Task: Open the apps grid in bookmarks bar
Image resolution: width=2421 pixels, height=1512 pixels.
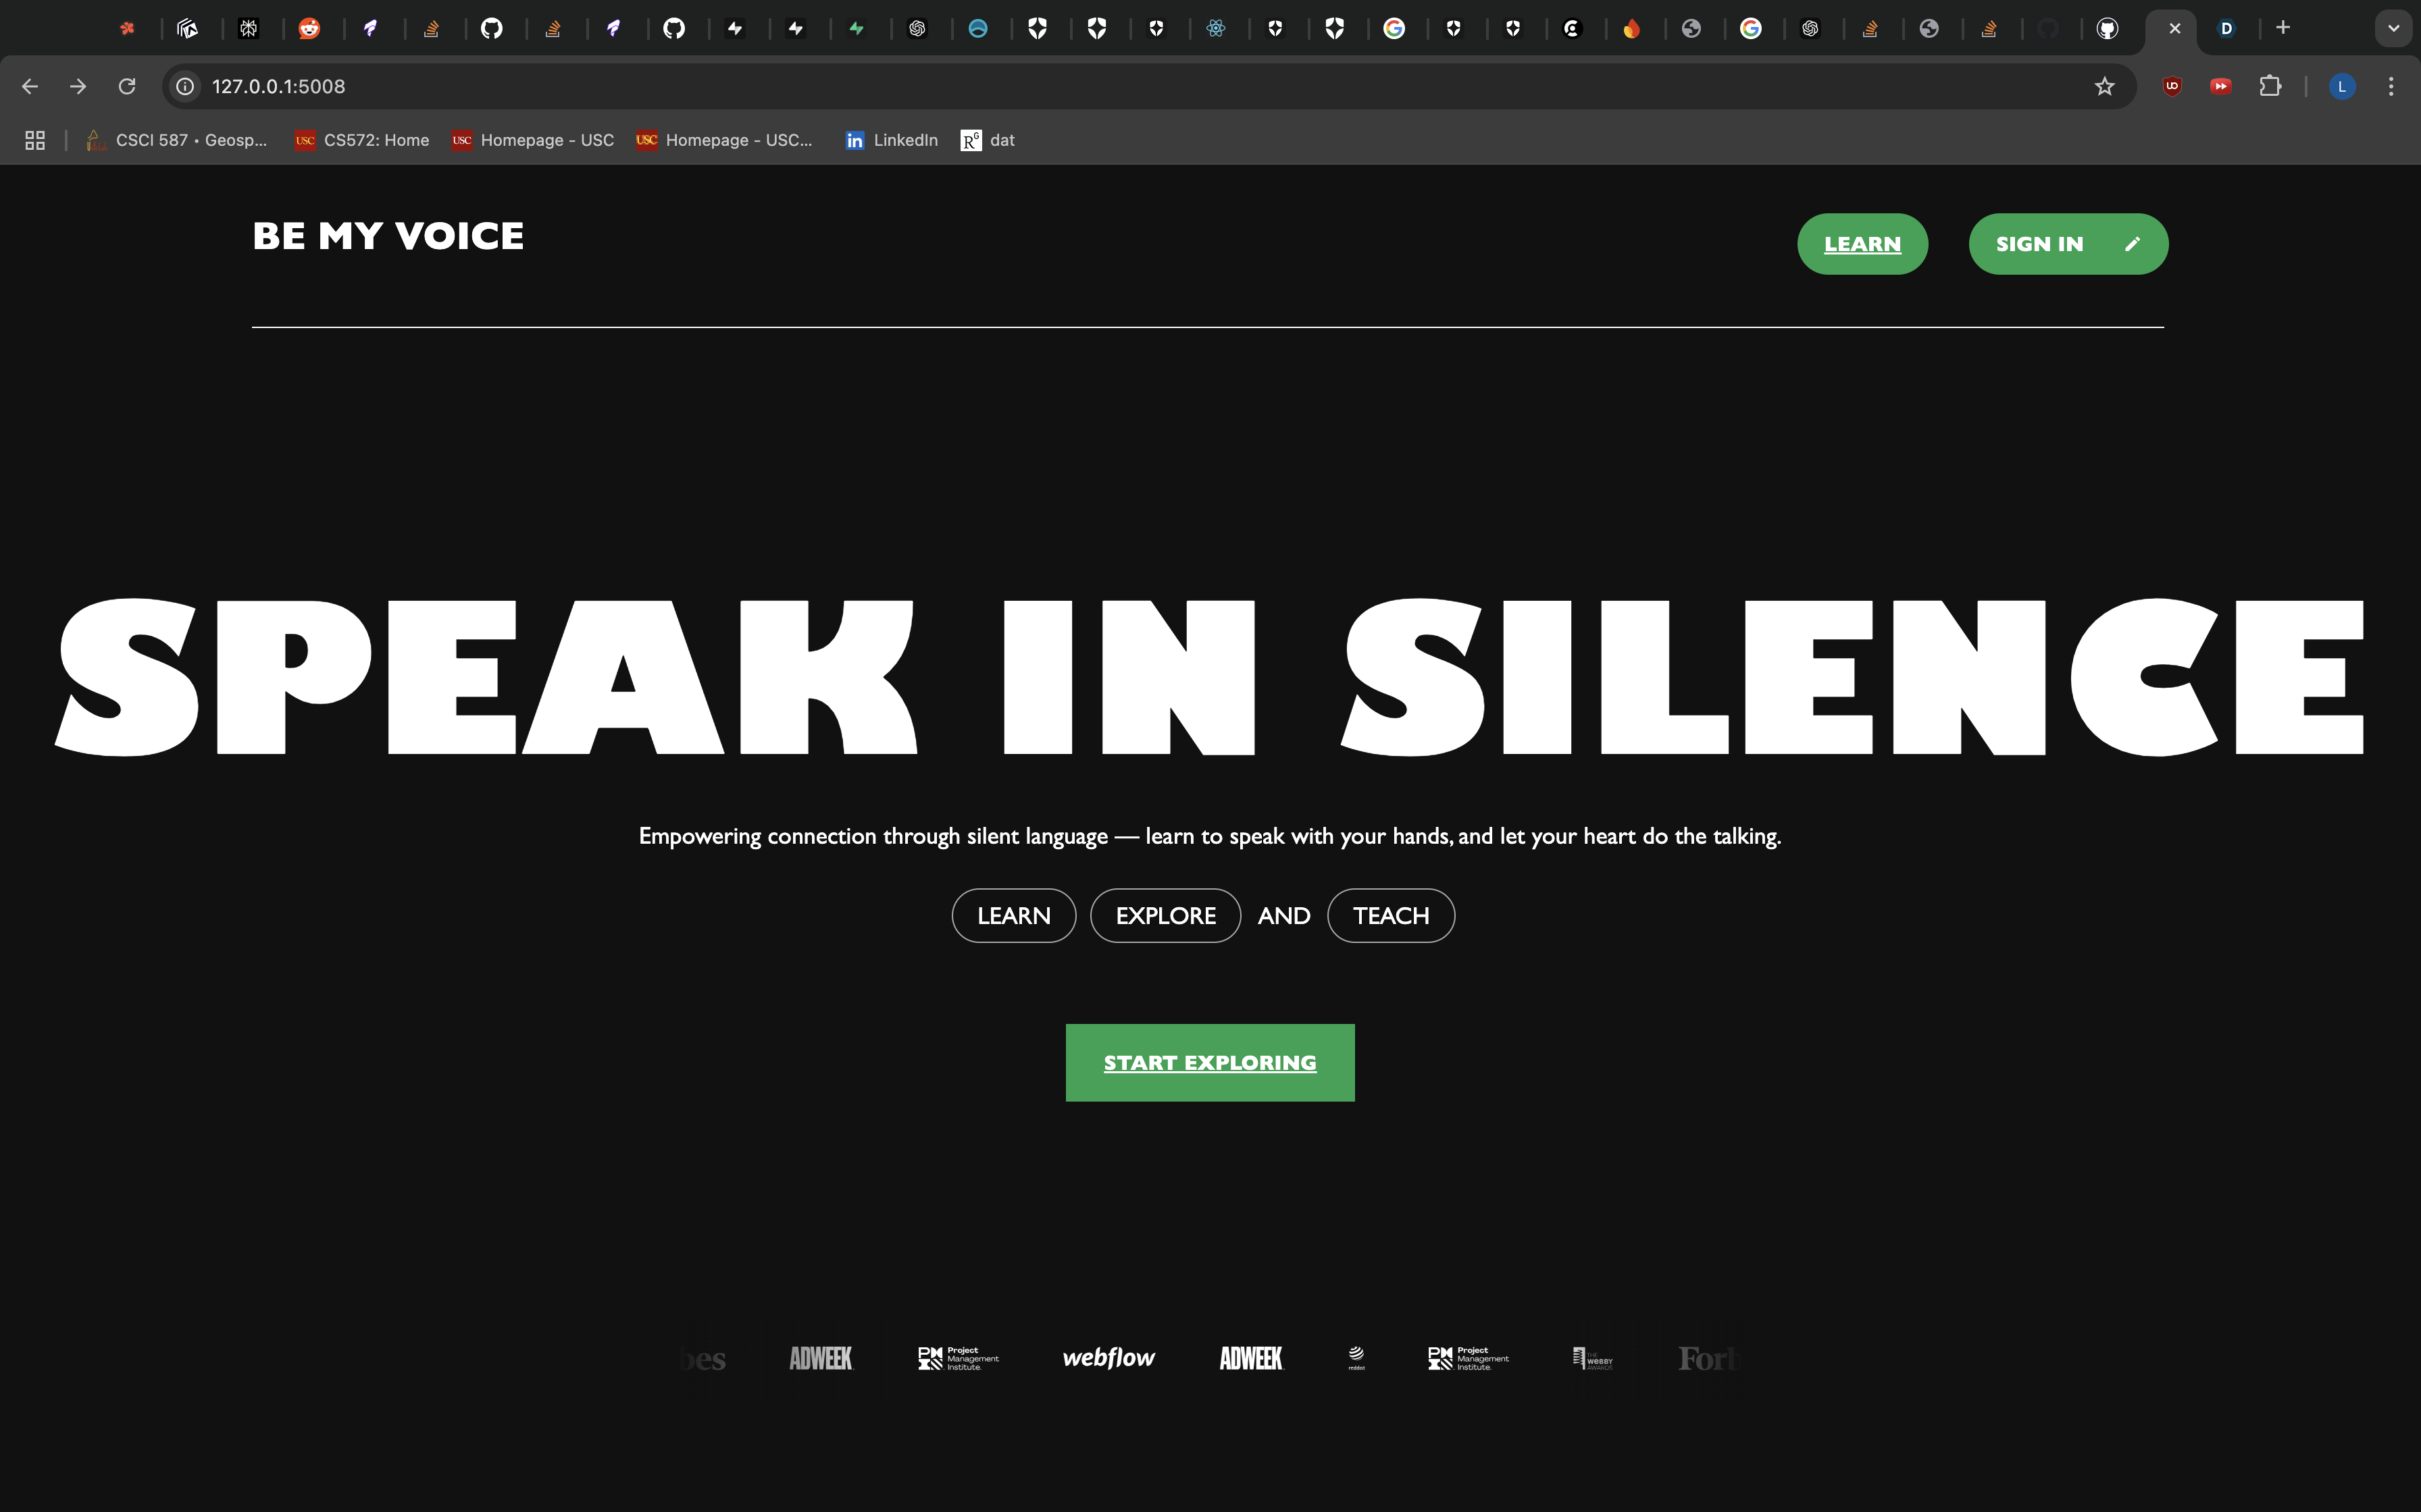Action: coord(35,140)
